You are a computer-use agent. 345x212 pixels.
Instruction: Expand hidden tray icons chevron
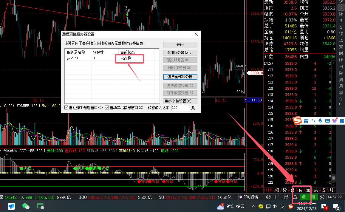254,206
